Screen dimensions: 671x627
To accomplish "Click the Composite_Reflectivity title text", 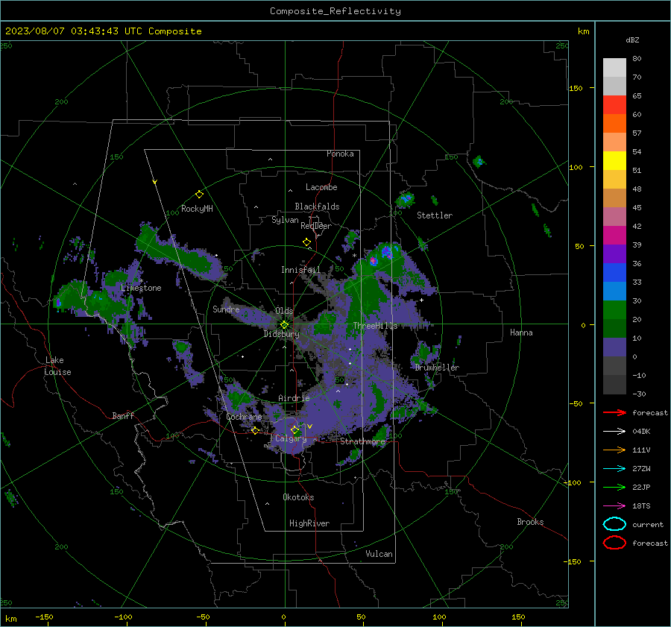I will pos(335,11).
